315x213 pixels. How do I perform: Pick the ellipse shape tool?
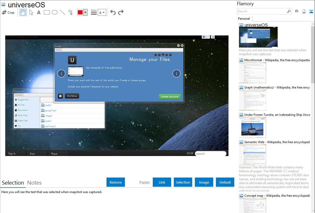tap(55, 12)
